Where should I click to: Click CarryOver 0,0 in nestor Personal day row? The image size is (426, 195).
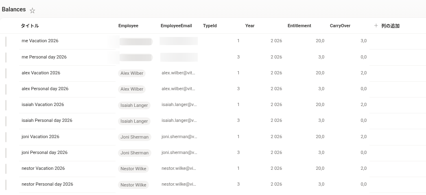tap(363, 184)
